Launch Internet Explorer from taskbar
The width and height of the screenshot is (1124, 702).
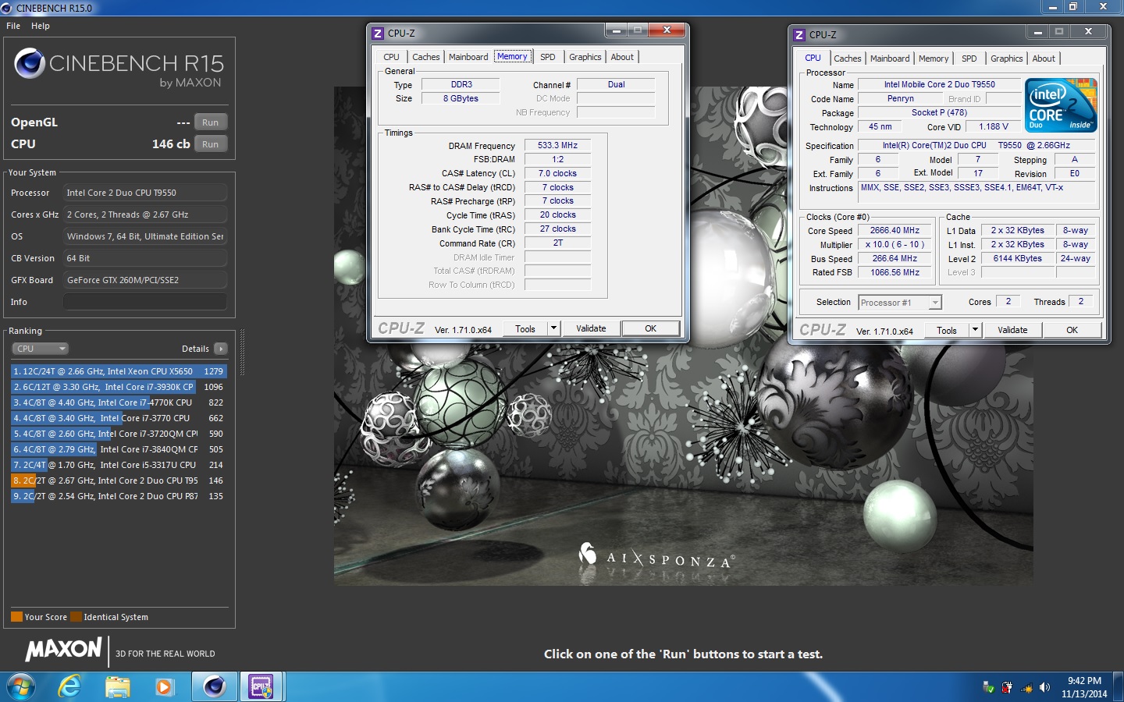(69, 687)
